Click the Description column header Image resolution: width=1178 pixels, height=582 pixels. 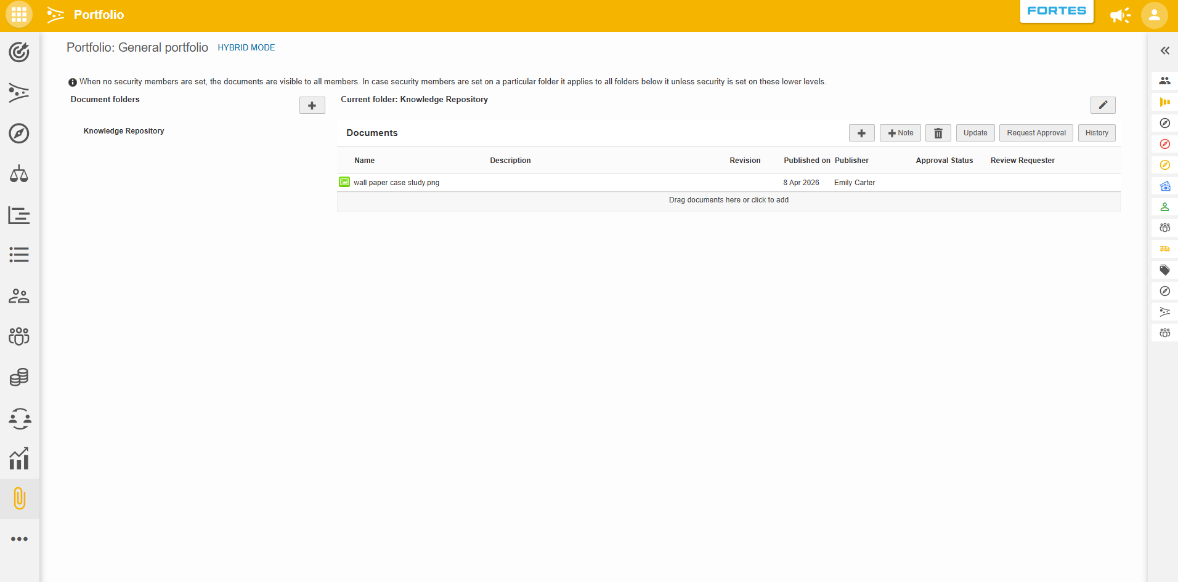[510, 161]
